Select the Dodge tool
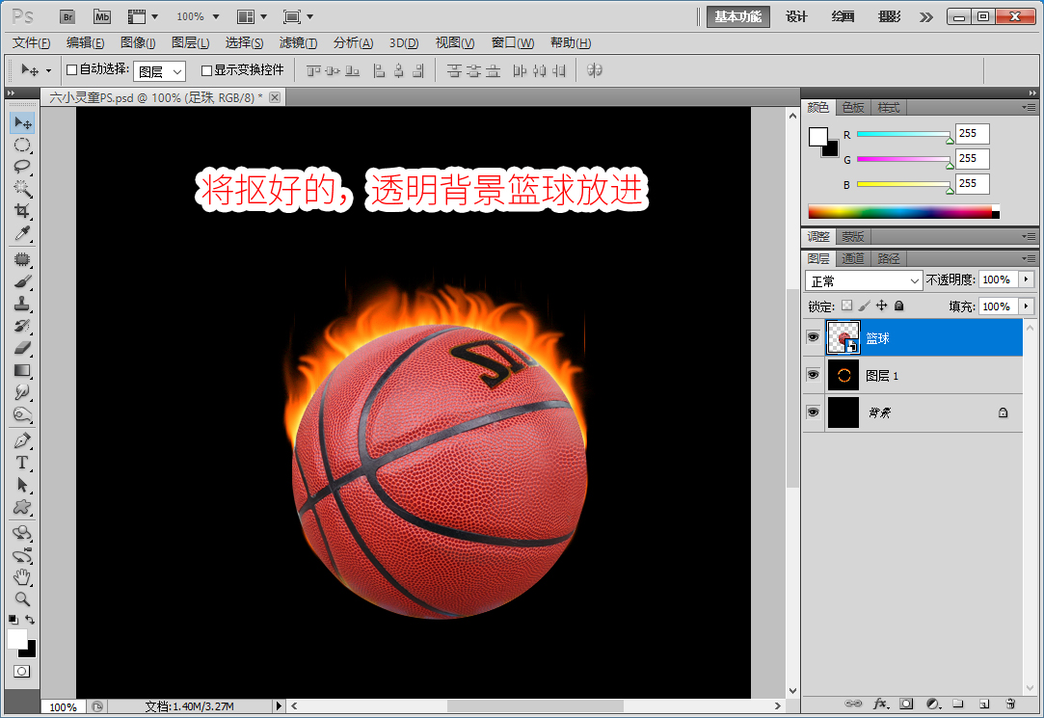Image resolution: width=1044 pixels, height=718 pixels. pyautogui.click(x=22, y=414)
